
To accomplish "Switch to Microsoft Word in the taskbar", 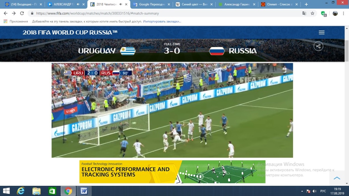I will [84, 191].
